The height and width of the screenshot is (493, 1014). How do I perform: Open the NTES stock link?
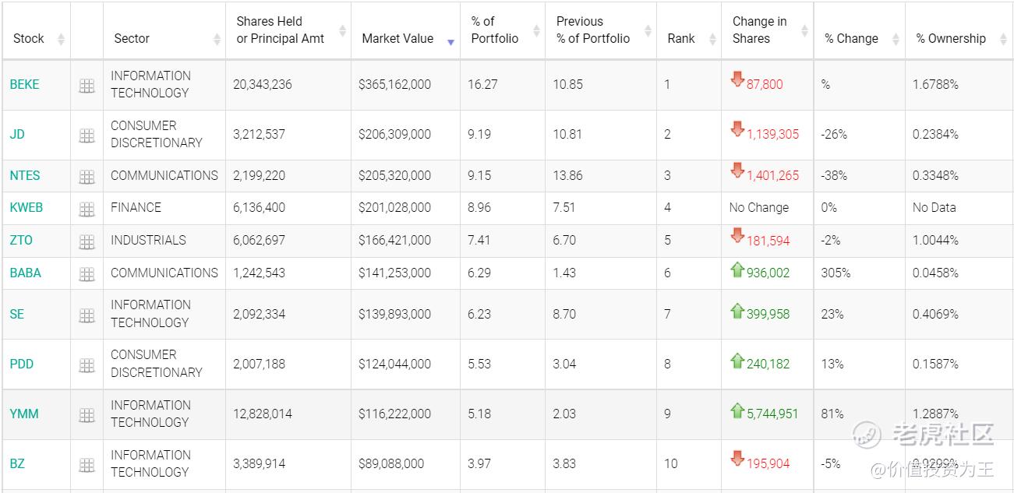tap(25, 175)
